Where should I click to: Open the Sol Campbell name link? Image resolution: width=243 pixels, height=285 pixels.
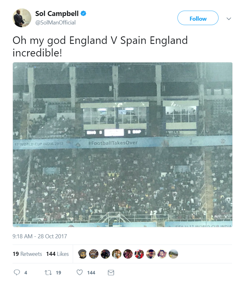click(57, 13)
